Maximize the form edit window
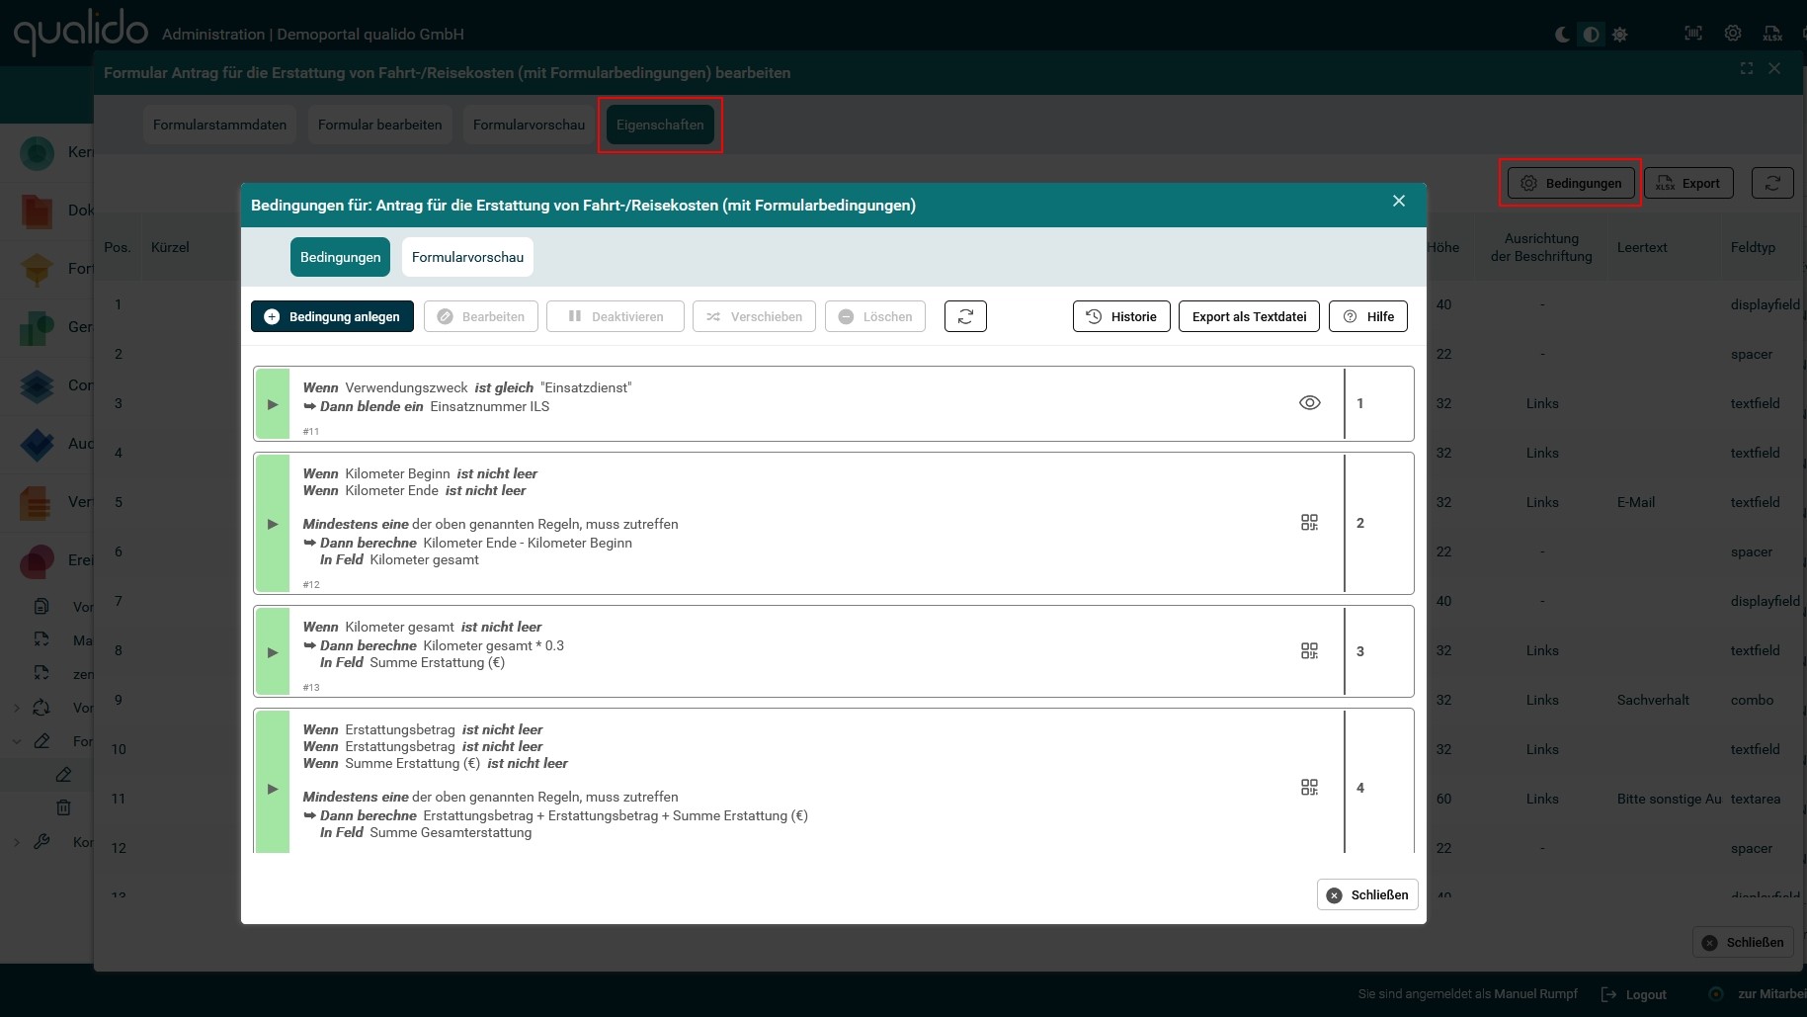Viewport: 1807px width, 1017px height. 1747,68
